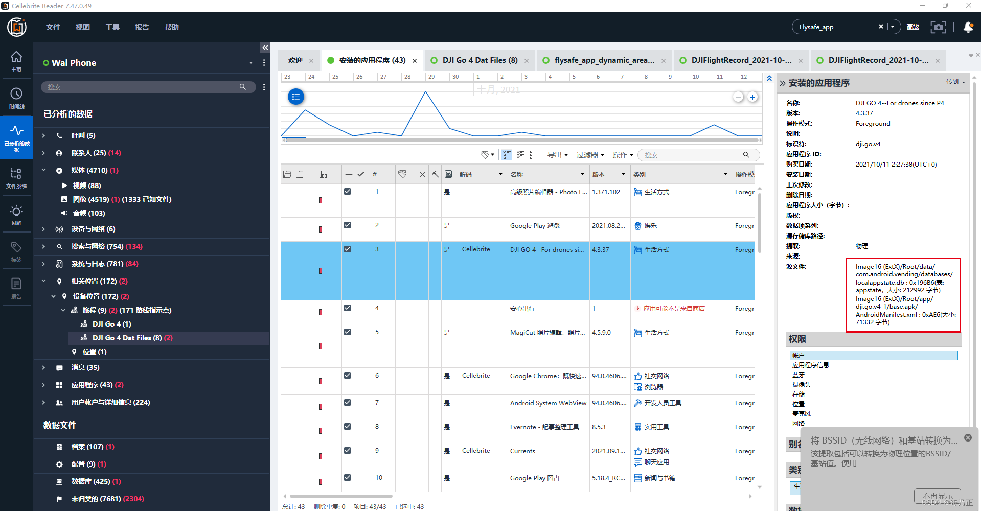Open the 转到 dropdown in details panel
The width and height of the screenshot is (981, 511).
click(955, 82)
